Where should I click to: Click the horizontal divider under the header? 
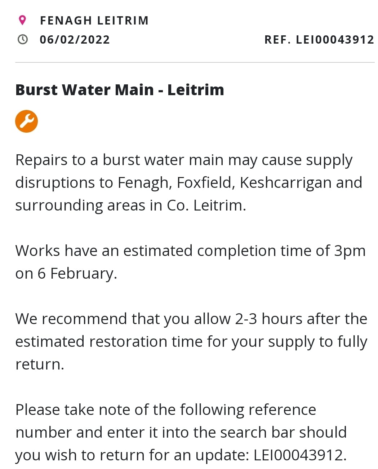(195, 62)
